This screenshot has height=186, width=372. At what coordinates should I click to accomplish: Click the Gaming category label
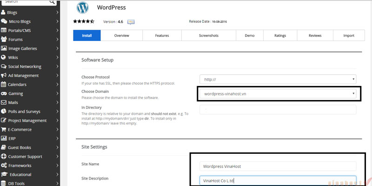tap(16, 93)
